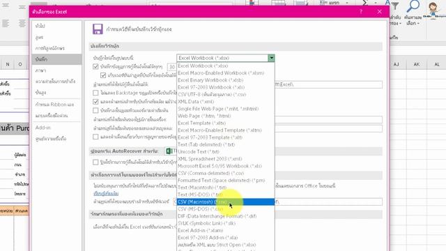
Task: Open the กำหนด Ribbon เอง category
Action: 57,105
